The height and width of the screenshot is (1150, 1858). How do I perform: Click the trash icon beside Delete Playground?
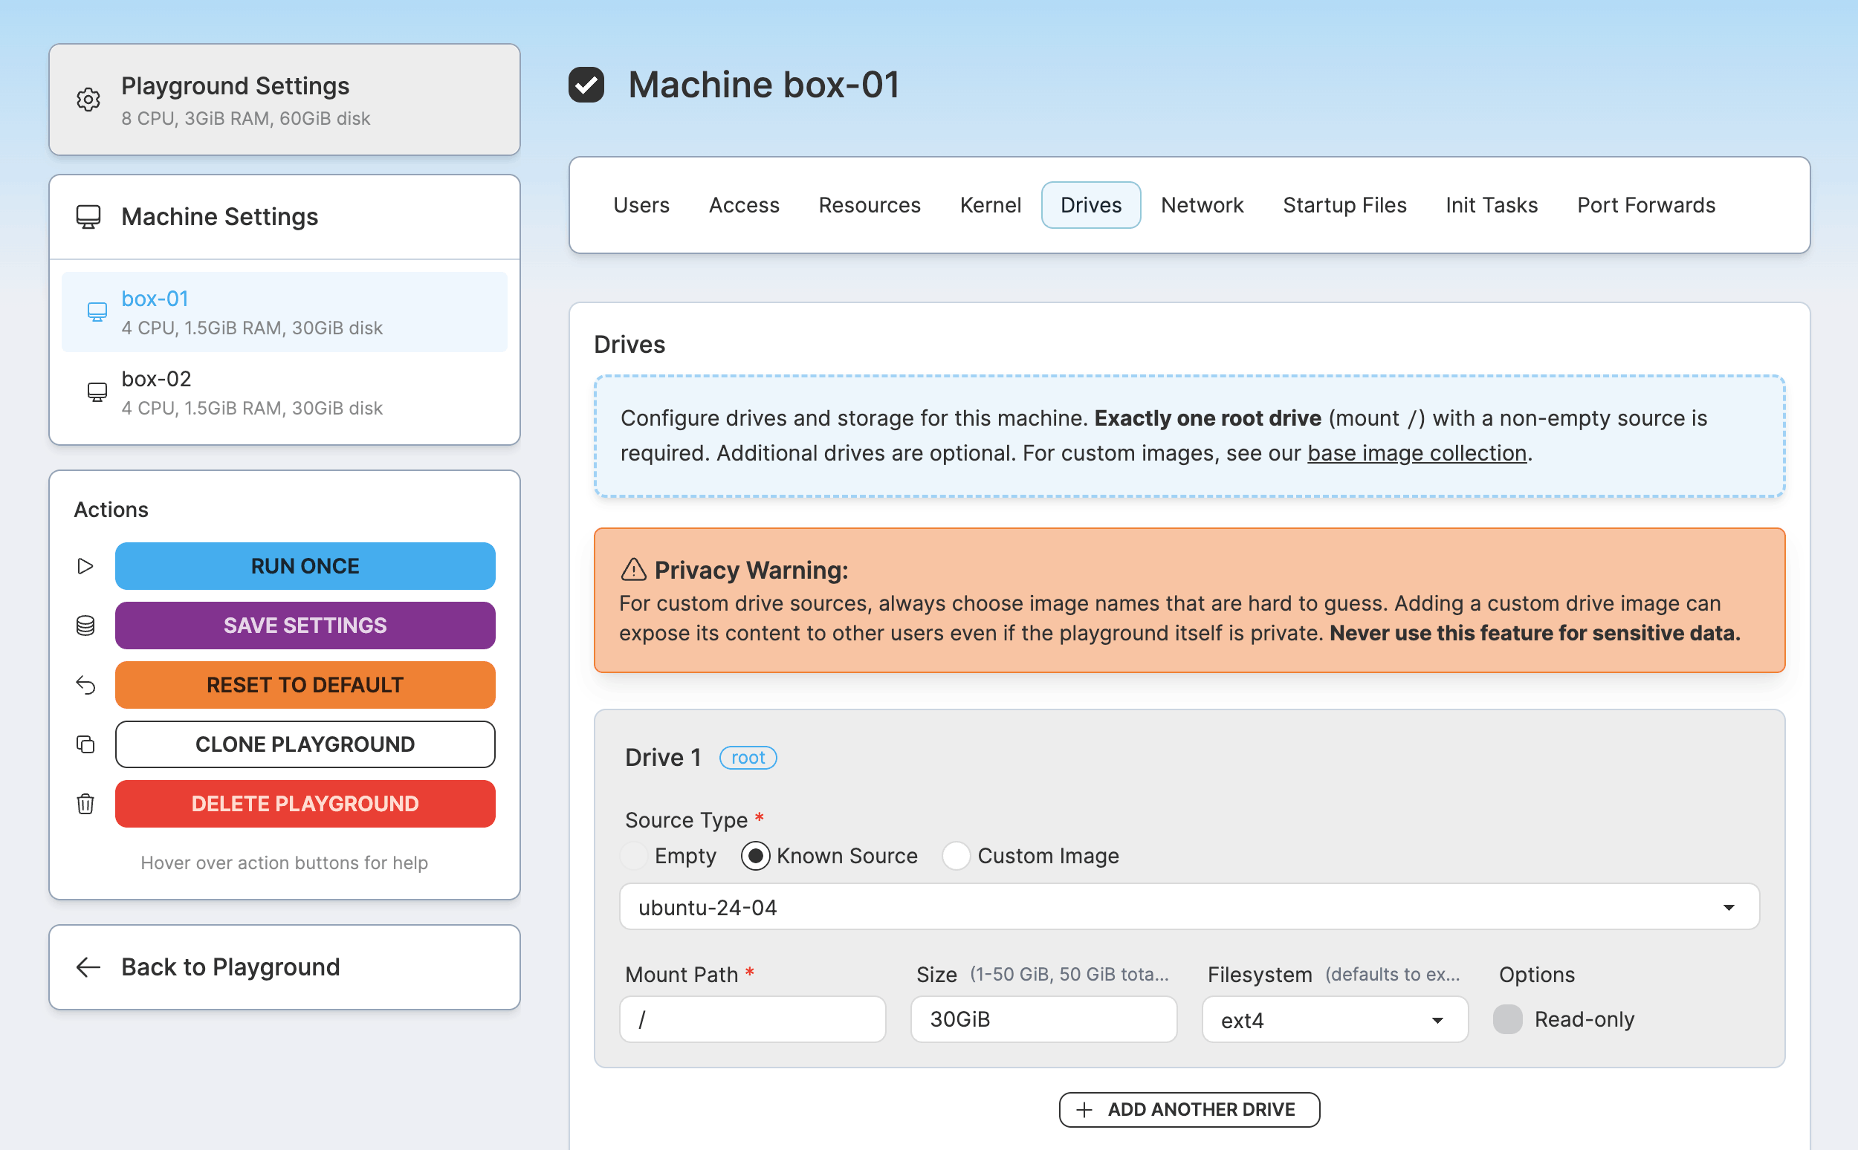point(85,803)
